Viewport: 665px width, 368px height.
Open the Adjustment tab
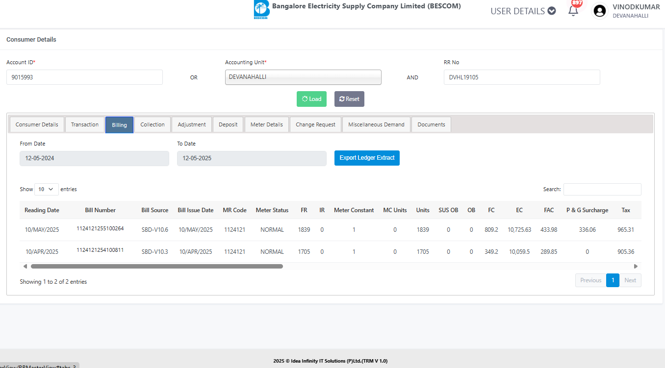pos(192,124)
